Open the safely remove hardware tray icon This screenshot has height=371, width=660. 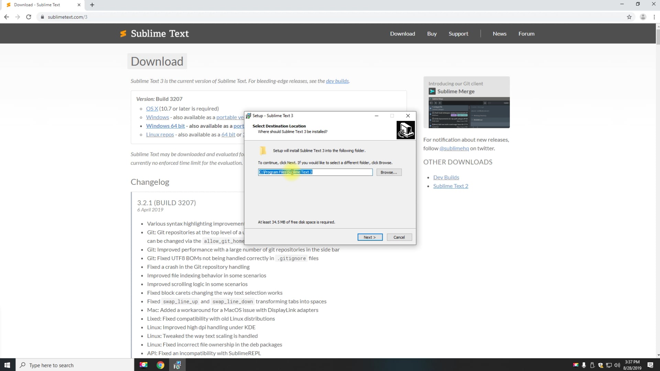click(x=593, y=365)
